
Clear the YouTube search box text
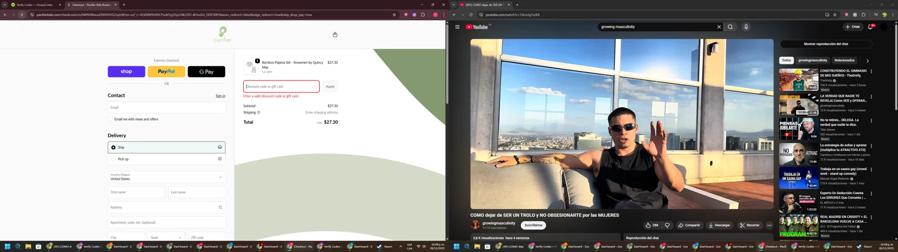719,27
